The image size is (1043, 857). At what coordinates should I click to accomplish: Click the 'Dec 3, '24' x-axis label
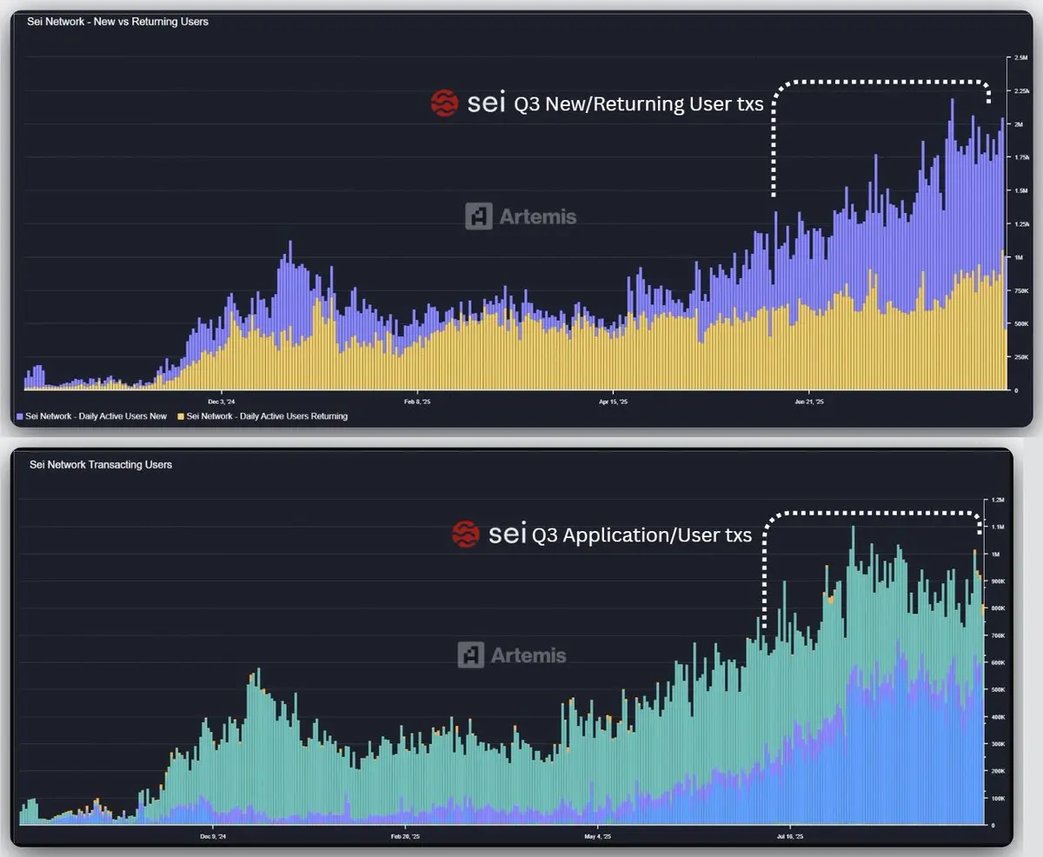pyautogui.click(x=222, y=402)
